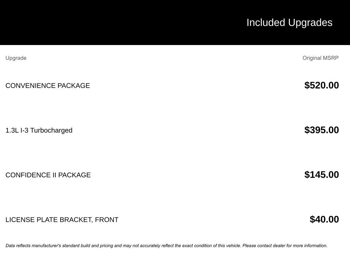350x262 pixels.
Task: Select the CONFIDENCE II PACKAGE upgrade
Action: pyautogui.click(x=48, y=175)
